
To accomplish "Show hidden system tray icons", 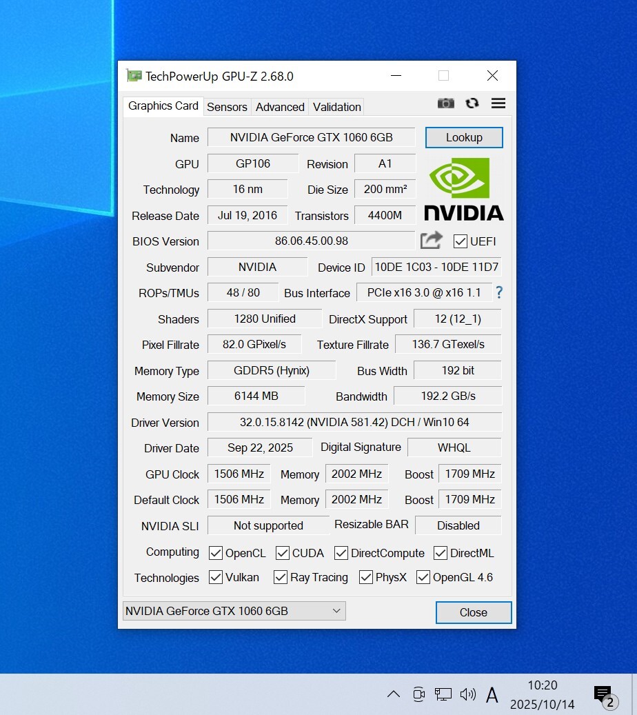I will pos(393,694).
